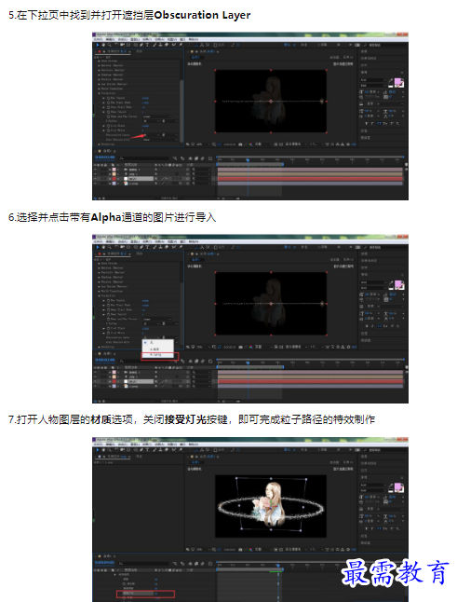Choose the red-boxed last option in step 6 dropdown list
This screenshot has height=602, width=457.
click(x=158, y=355)
